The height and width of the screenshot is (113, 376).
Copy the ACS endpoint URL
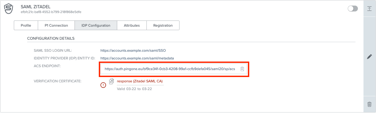242,69
